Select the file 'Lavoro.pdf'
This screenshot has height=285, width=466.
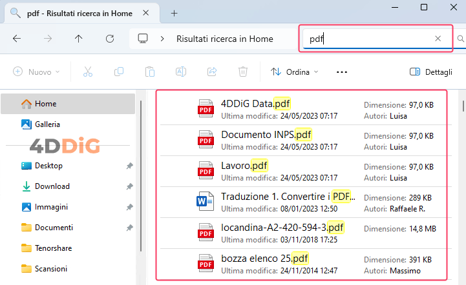click(x=306, y=171)
